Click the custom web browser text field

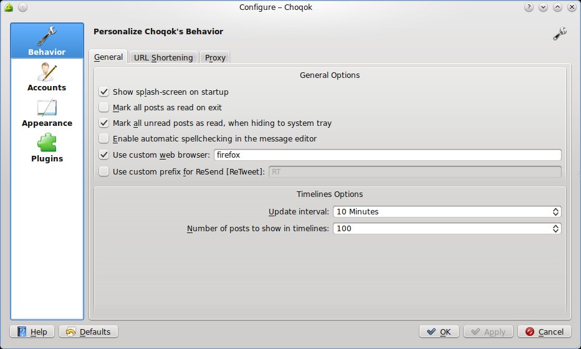[x=387, y=155]
